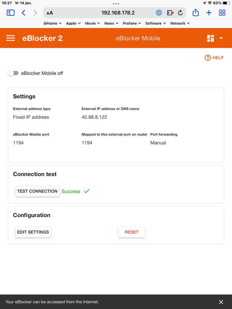Click the question mark help icon
This screenshot has width=232, height=309.
click(208, 58)
